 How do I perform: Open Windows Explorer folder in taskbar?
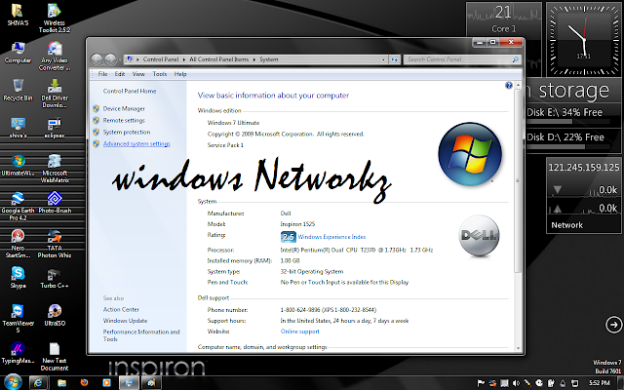pos(61,383)
